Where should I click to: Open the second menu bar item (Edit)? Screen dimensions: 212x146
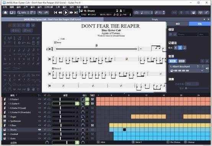point(12,7)
